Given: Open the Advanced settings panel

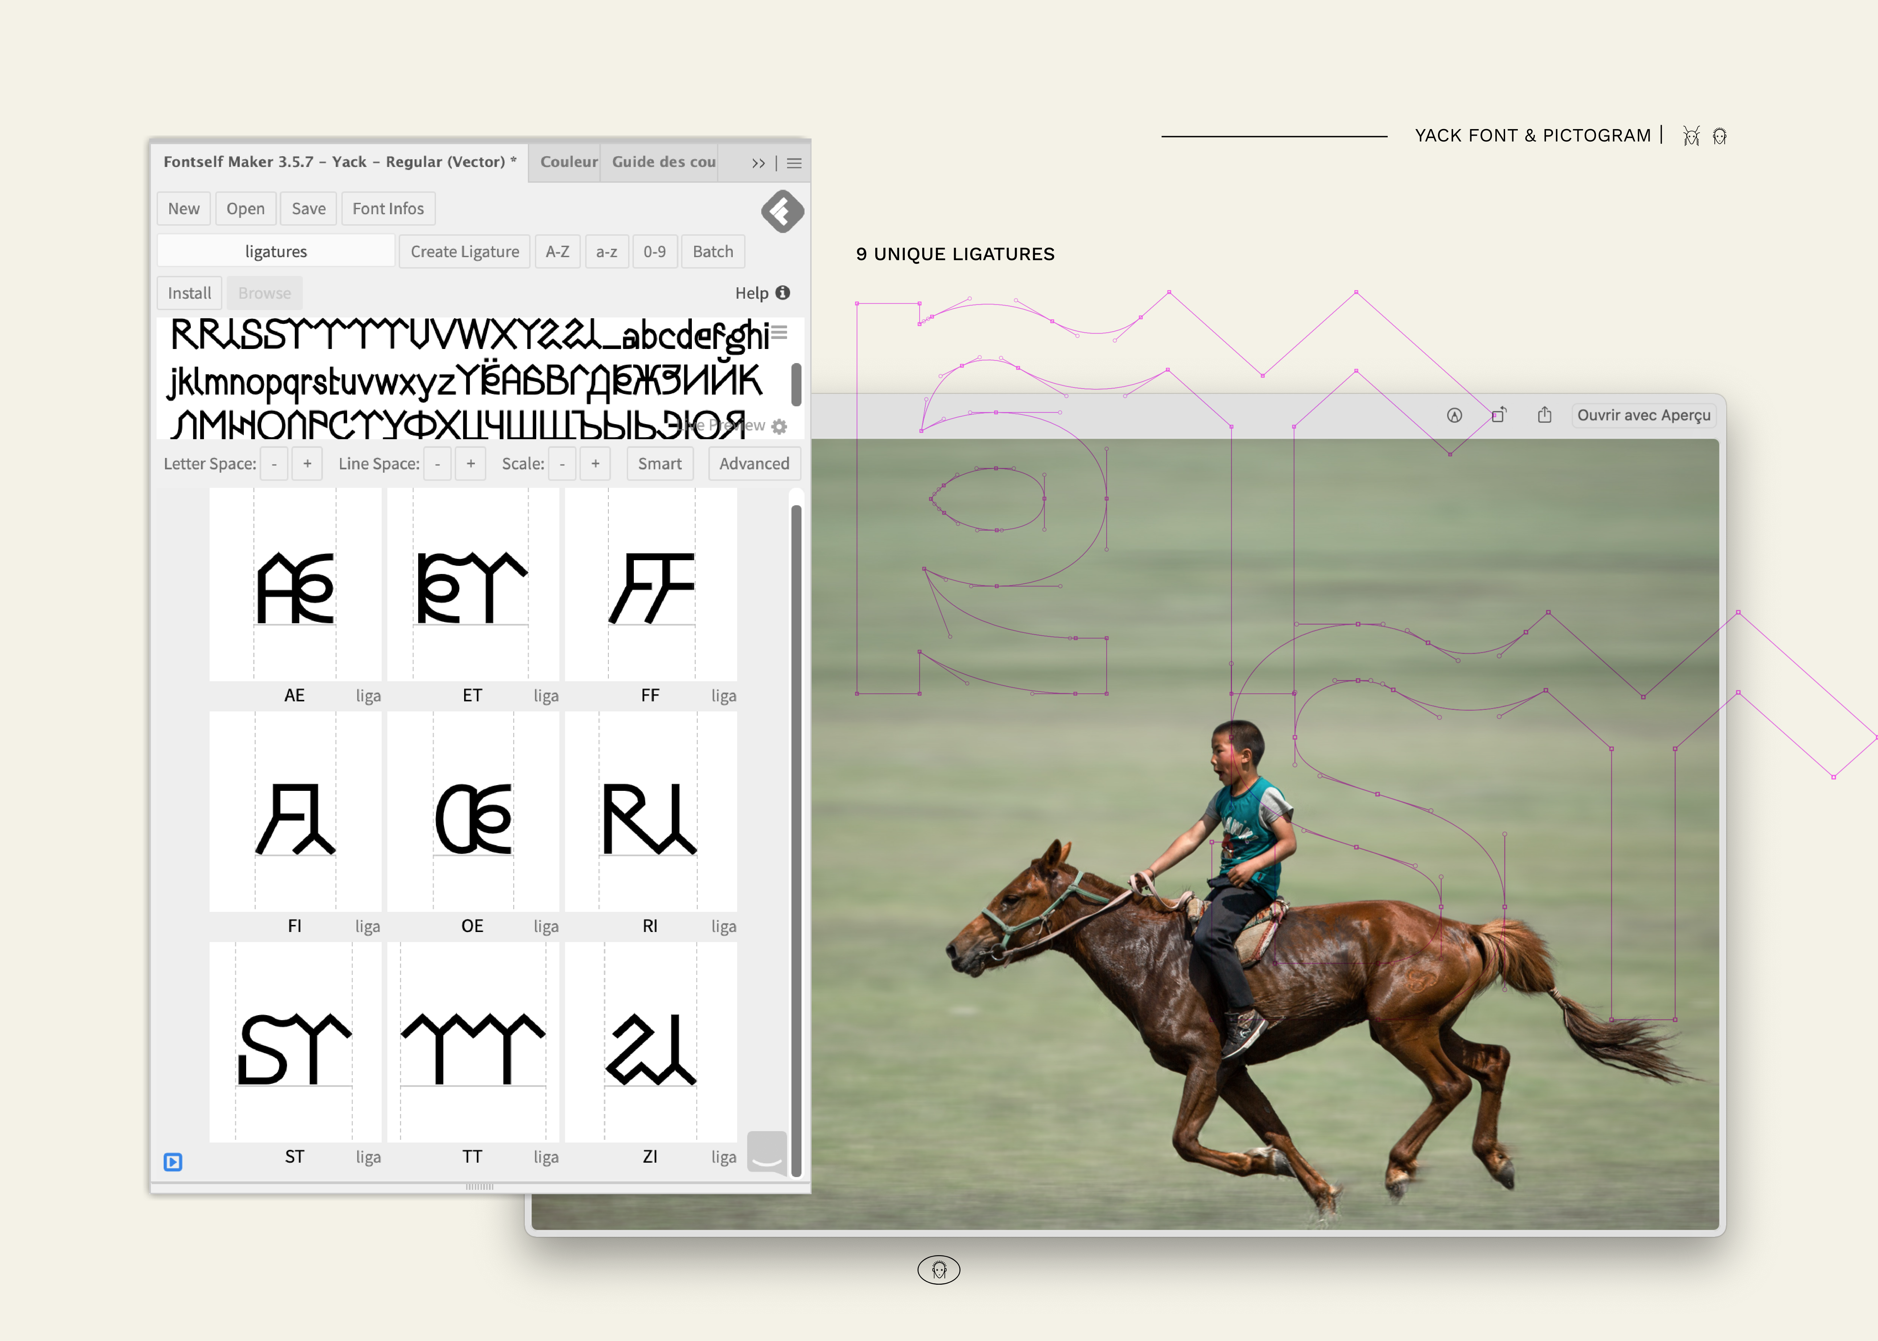Looking at the screenshot, I should 753,464.
